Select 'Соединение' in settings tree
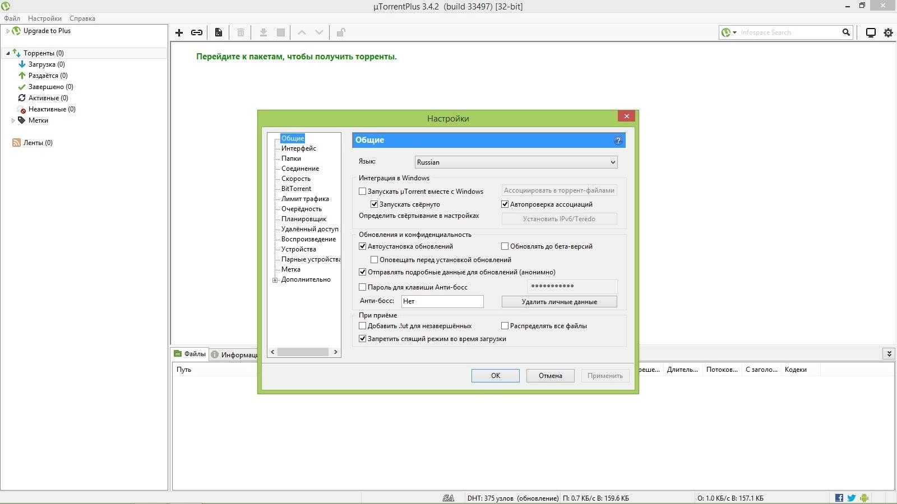Screen dimensions: 897x504 click(x=300, y=169)
